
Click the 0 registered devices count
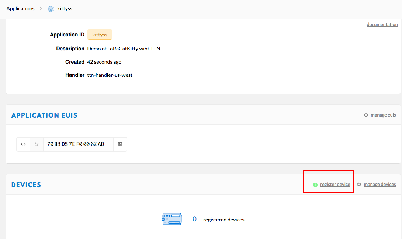[x=195, y=219]
